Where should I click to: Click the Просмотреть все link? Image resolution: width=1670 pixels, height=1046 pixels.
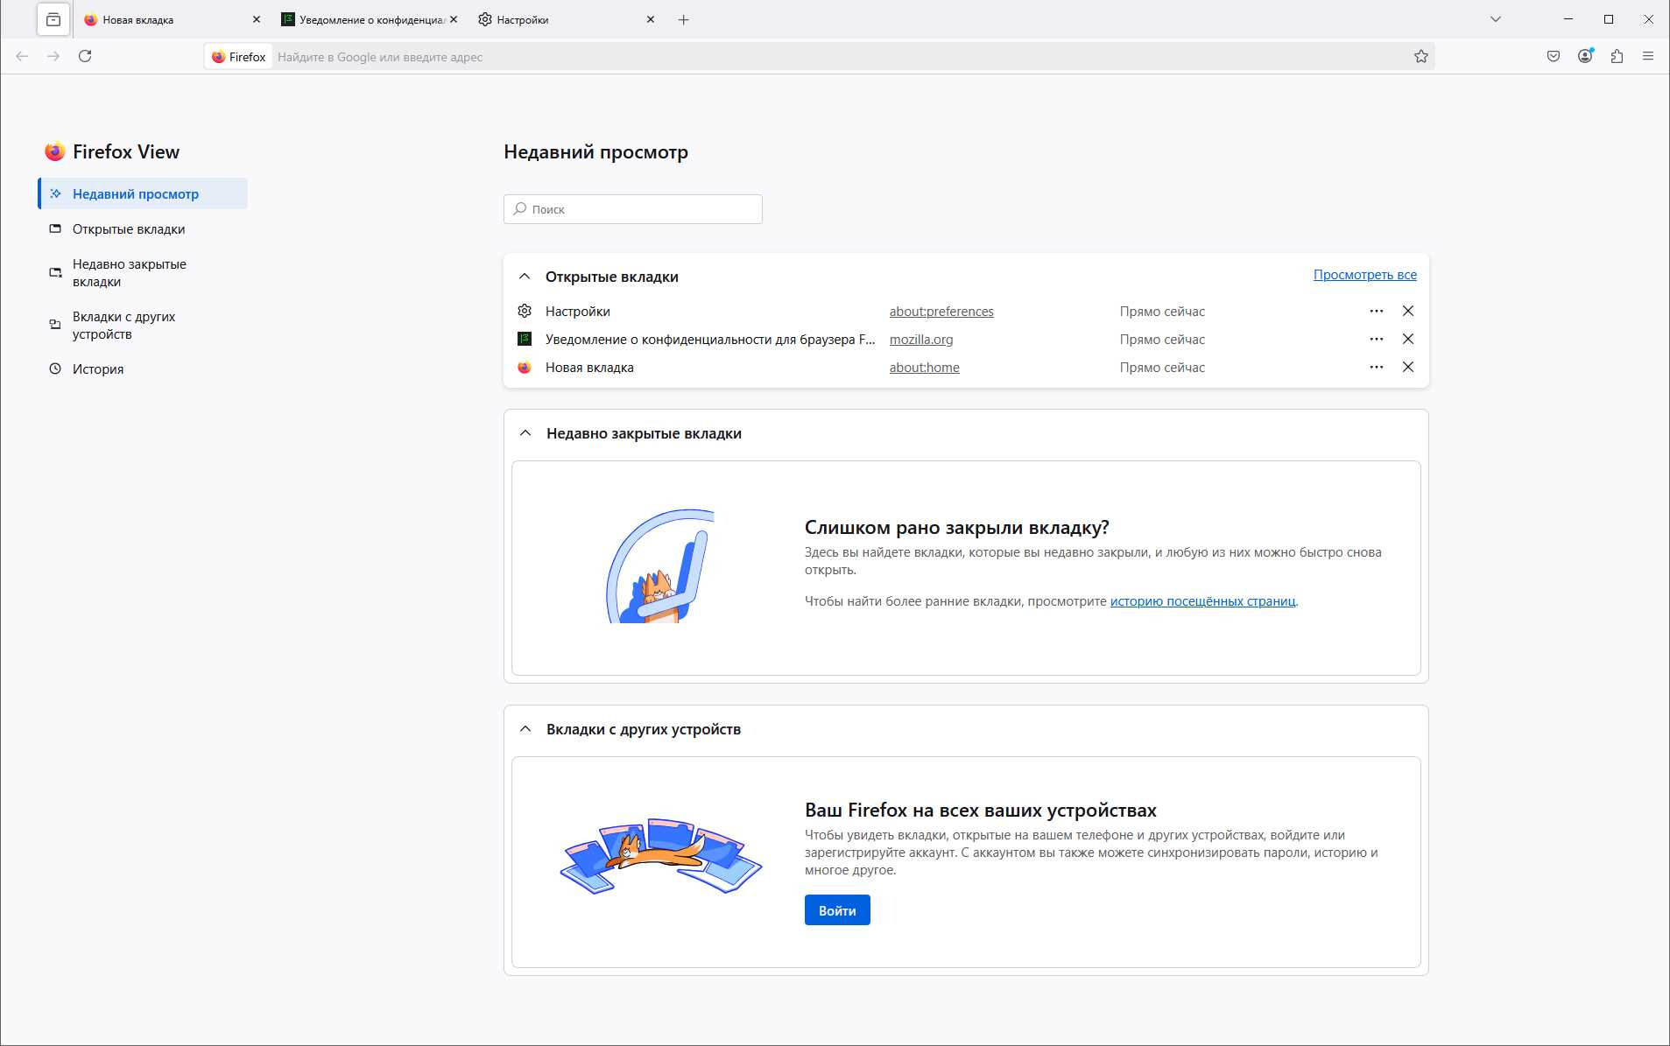(1364, 274)
